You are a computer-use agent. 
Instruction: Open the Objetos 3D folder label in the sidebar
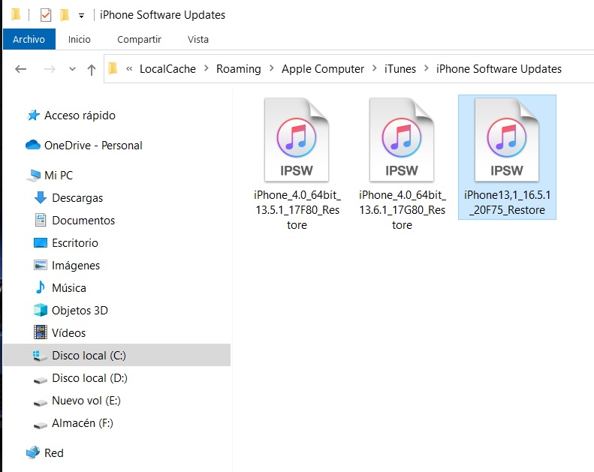click(x=80, y=311)
